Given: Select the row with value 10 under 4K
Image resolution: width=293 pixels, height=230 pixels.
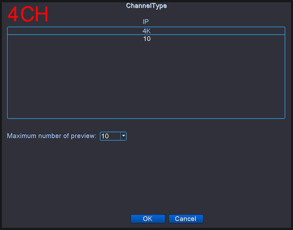Looking at the screenshot, I should (146, 39).
